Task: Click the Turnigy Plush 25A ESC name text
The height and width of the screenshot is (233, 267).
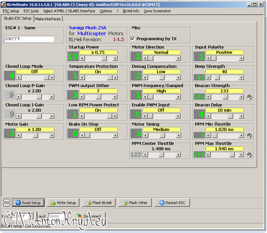Action: pos(87,28)
